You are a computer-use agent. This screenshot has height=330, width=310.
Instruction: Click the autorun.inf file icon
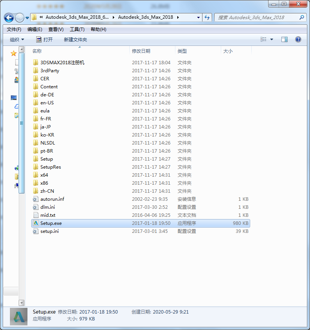pos(36,199)
